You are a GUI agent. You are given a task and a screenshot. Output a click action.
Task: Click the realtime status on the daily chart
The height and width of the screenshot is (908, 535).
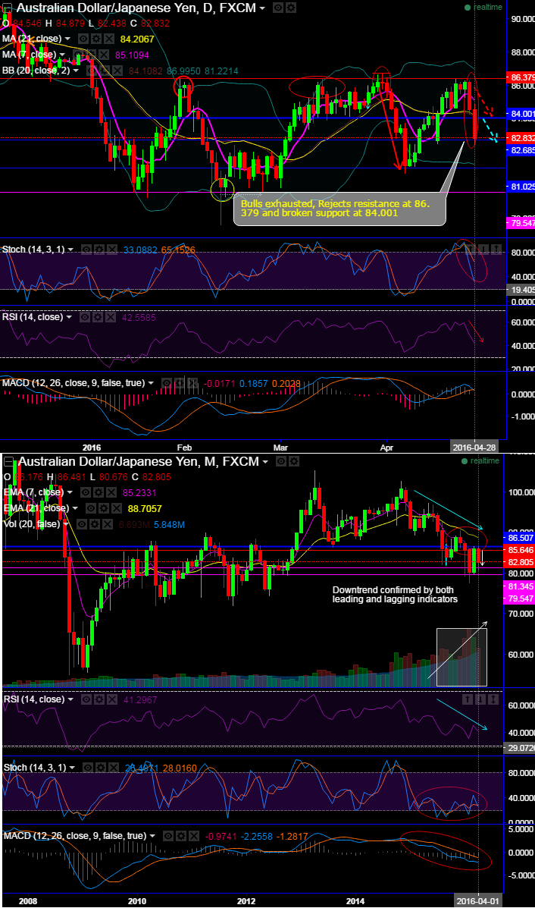coord(483,8)
